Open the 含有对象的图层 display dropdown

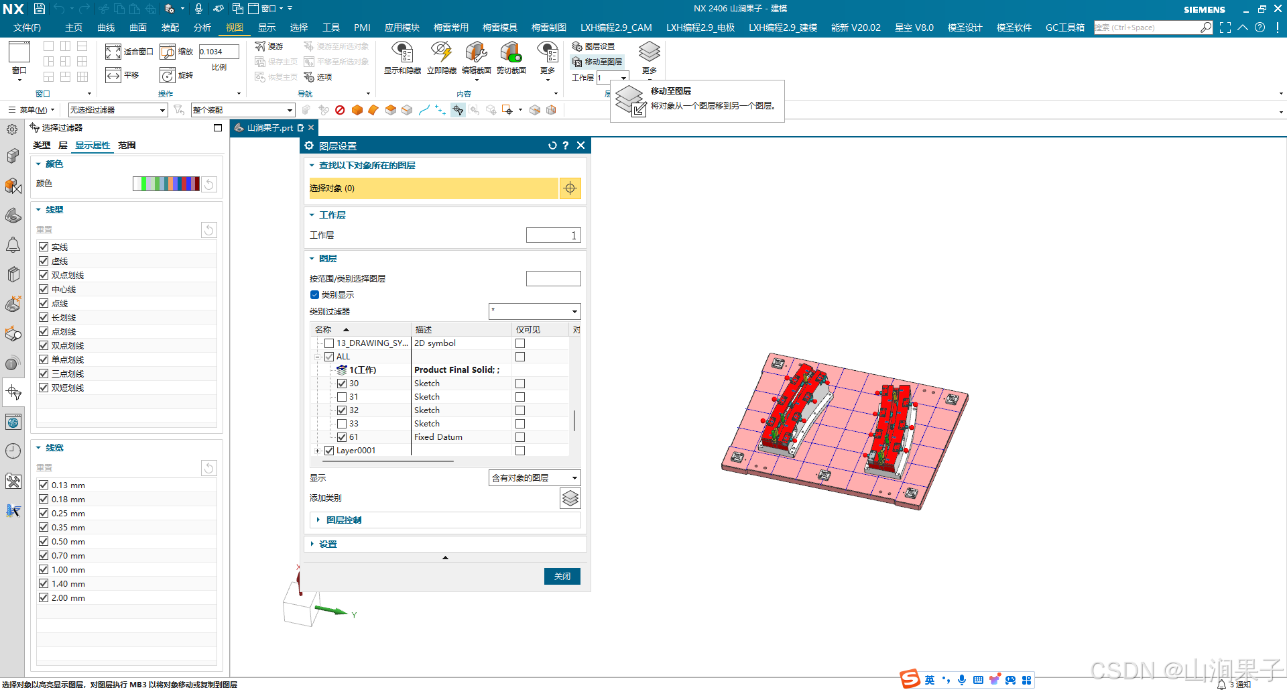click(x=534, y=478)
